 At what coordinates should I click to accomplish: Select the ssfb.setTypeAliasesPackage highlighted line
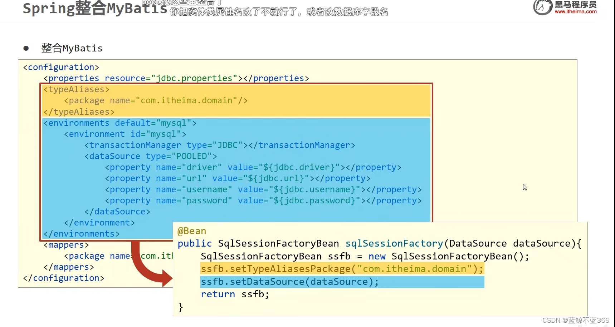pyautogui.click(x=342, y=269)
